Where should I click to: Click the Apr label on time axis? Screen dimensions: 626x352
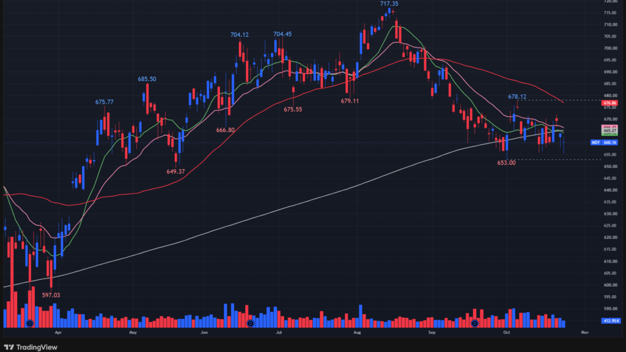[x=58, y=332]
